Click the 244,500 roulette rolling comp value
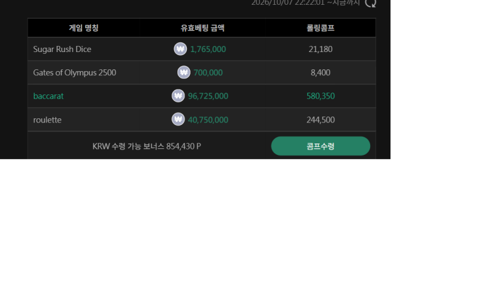The image size is (500, 281). [320, 120]
